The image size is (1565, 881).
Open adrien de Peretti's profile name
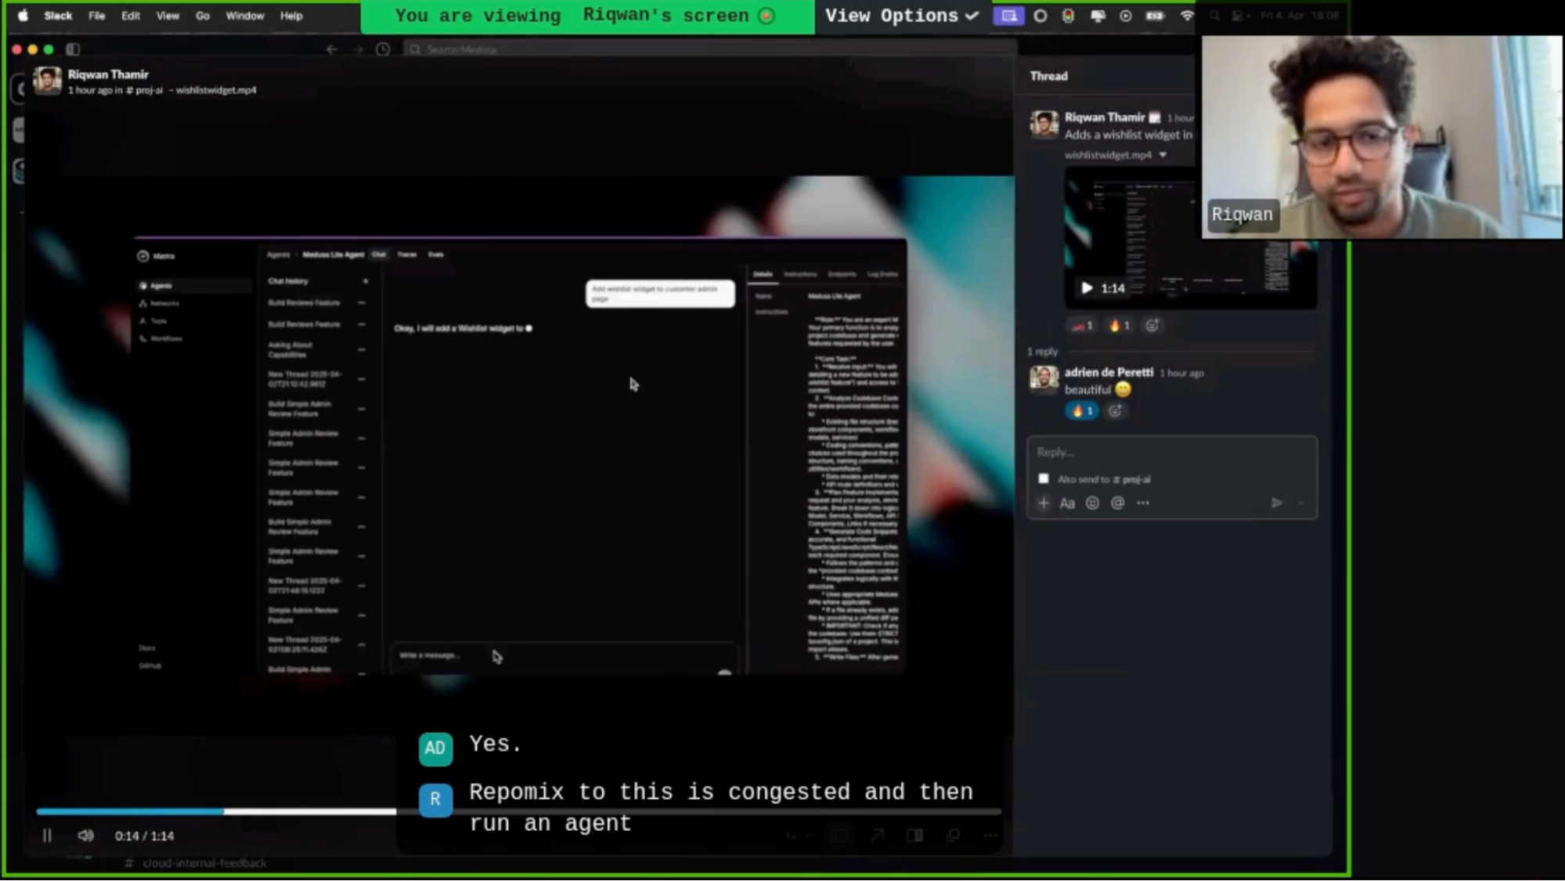coord(1109,372)
